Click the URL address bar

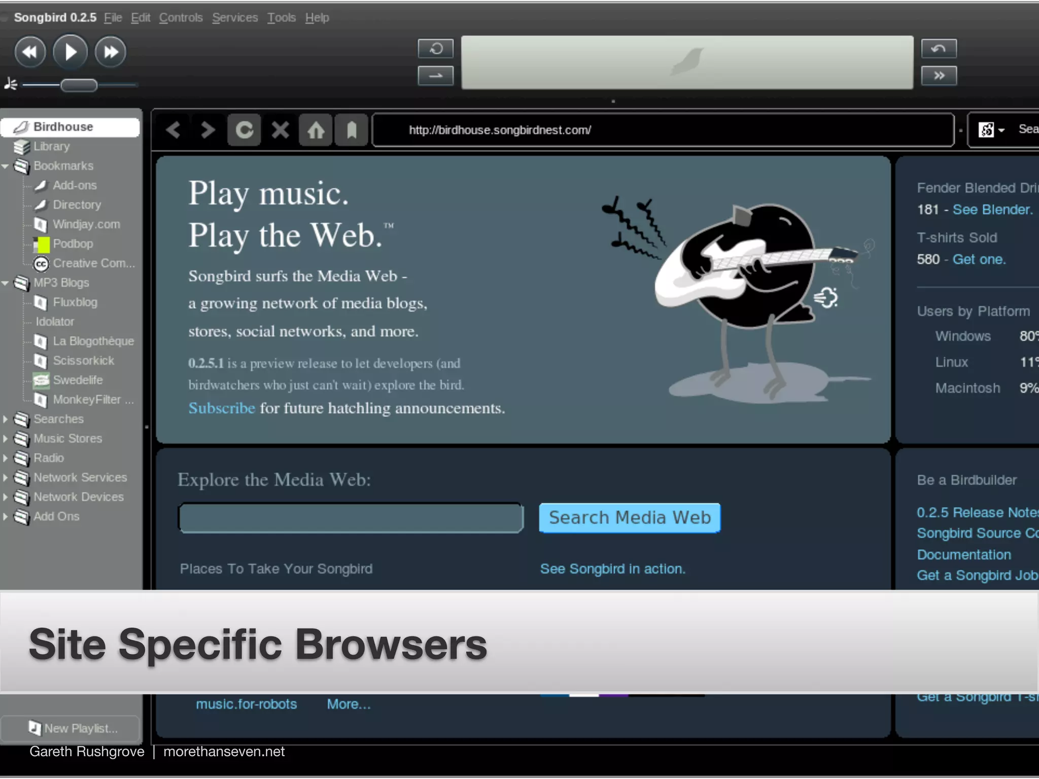coord(663,130)
